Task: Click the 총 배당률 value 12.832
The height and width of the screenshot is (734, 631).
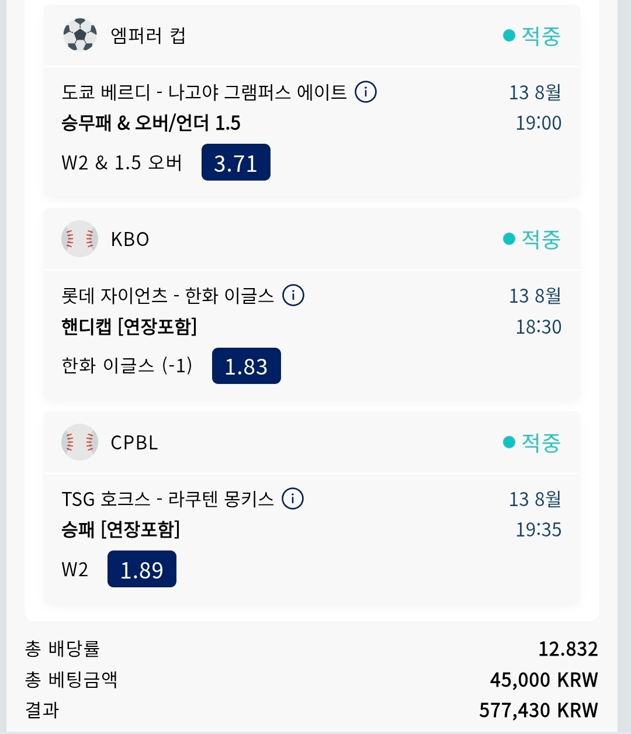Action: coord(568,649)
